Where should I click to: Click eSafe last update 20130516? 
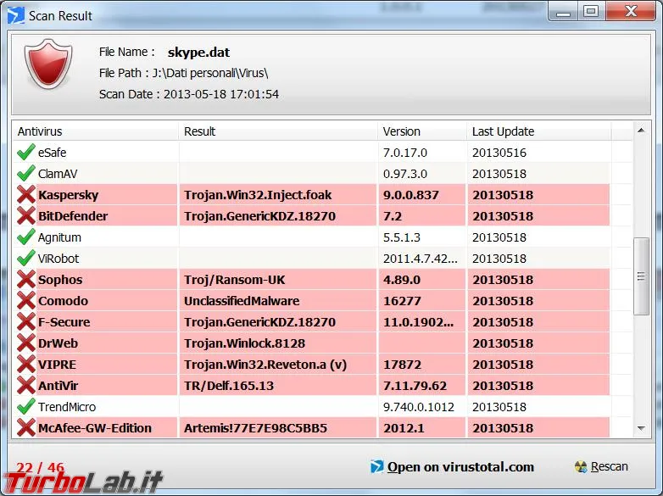[x=499, y=153]
